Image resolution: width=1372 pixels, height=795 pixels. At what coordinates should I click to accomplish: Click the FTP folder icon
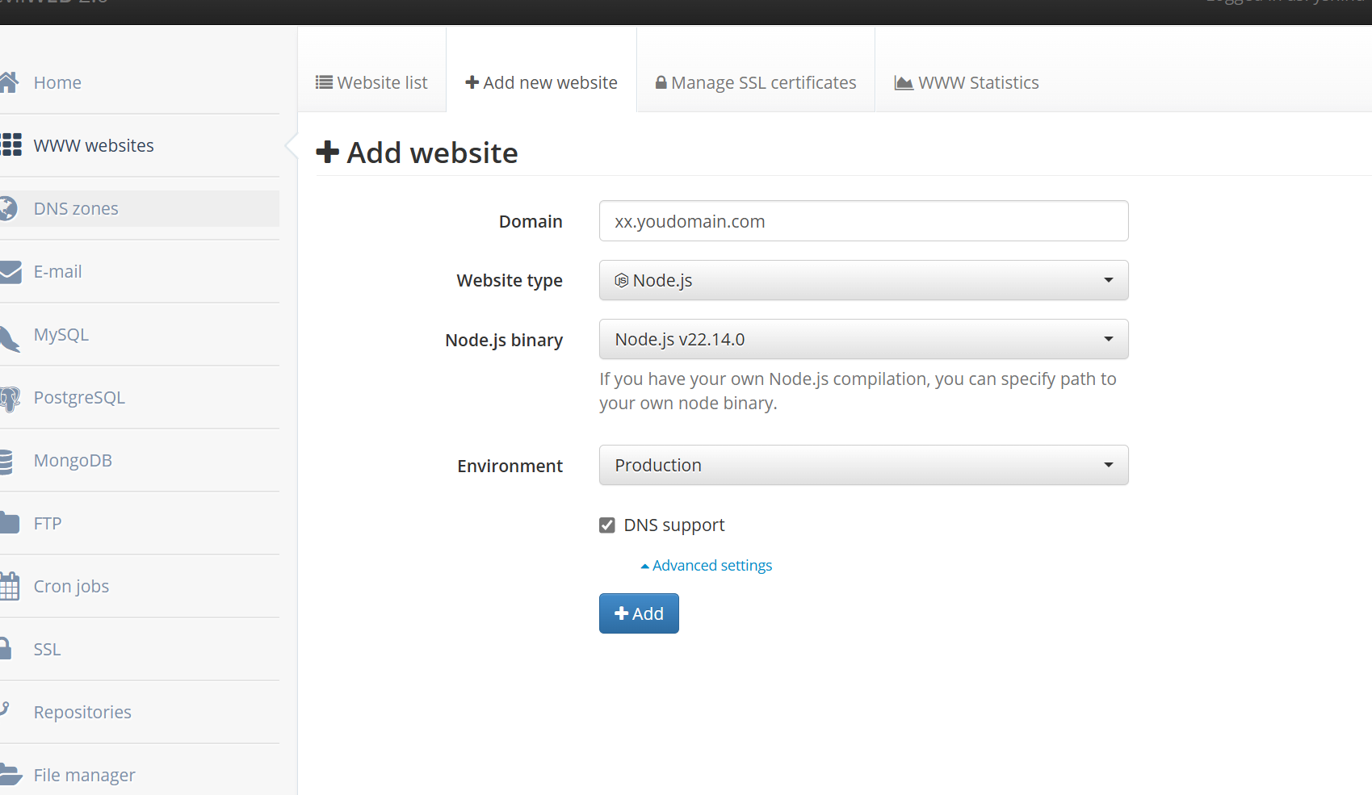click(10, 523)
